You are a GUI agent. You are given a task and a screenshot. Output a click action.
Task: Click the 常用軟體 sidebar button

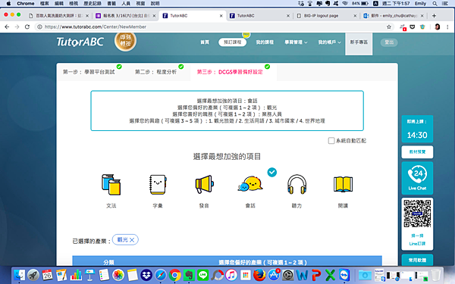417,261
